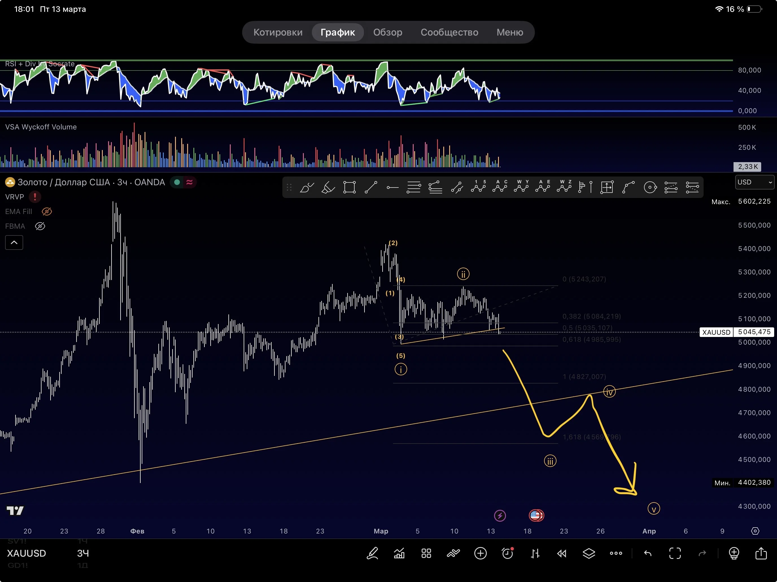The height and width of the screenshot is (582, 777).
Task: Select the Circle drawing tool
Action: [x=650, y=187]
